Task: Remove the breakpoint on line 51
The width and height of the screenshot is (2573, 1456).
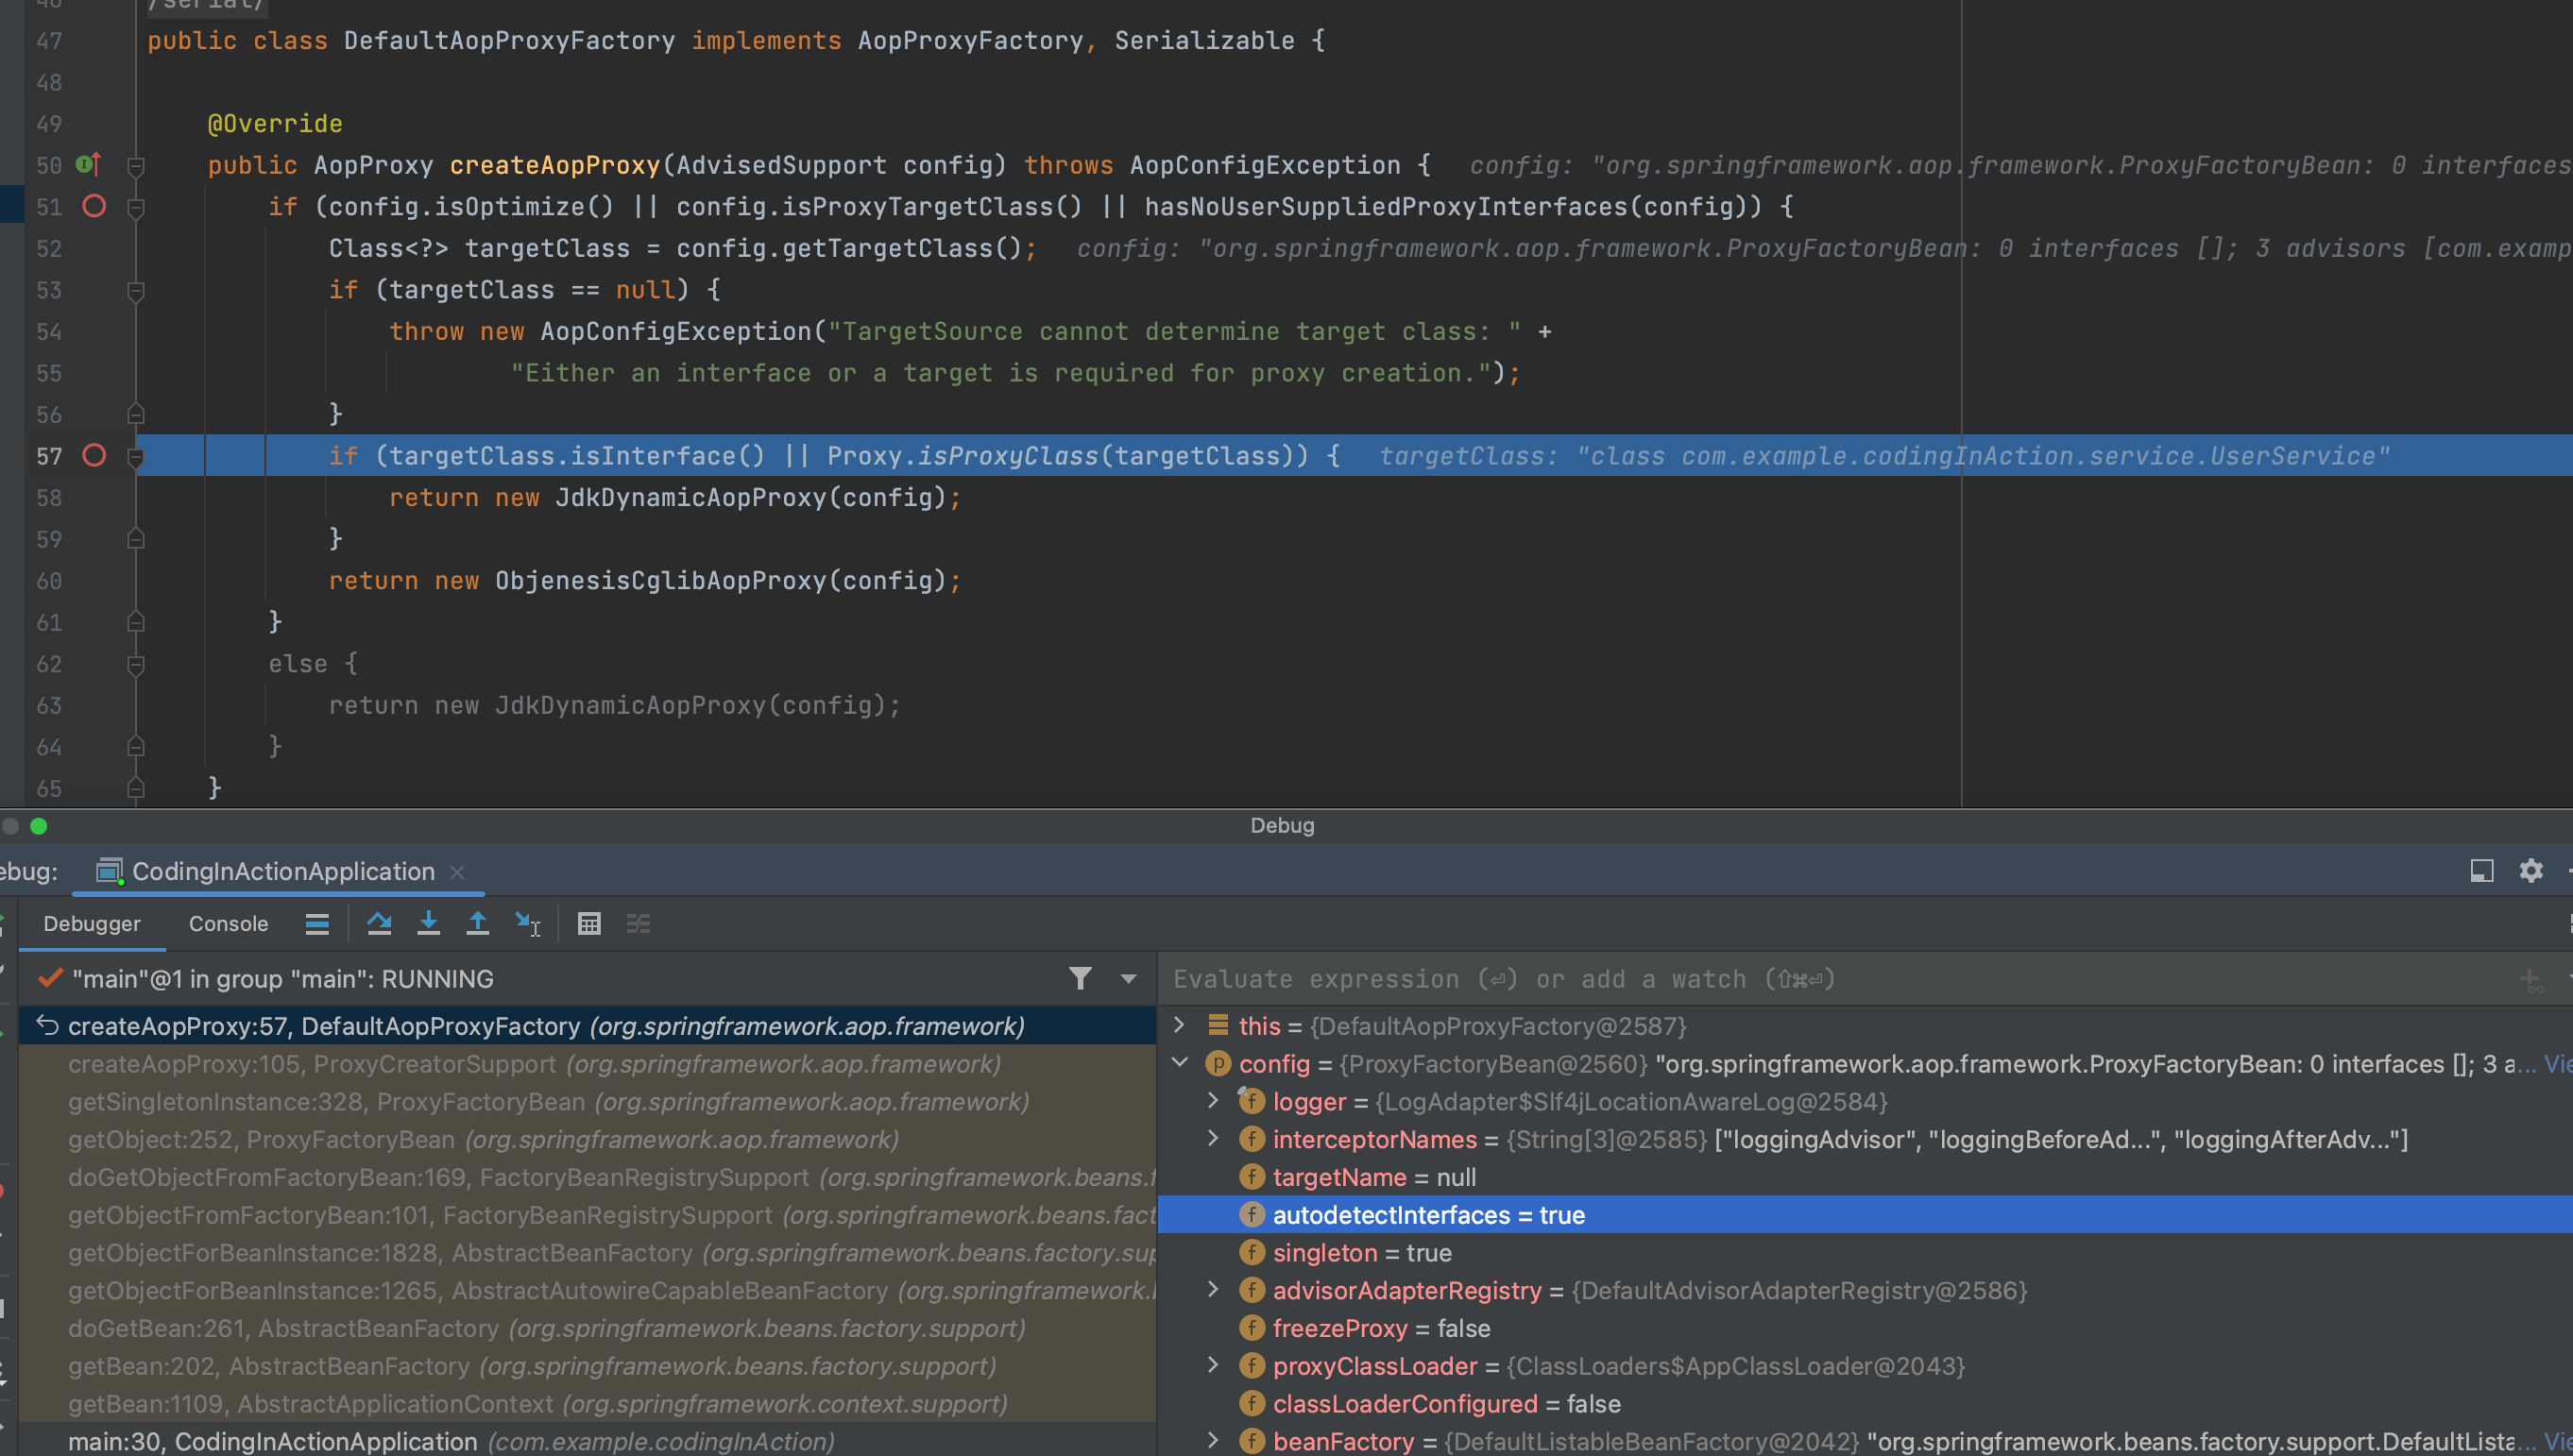Action: [x=94, y=206]
